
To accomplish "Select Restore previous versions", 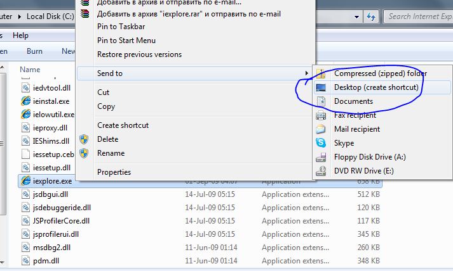I will [139, 54].
